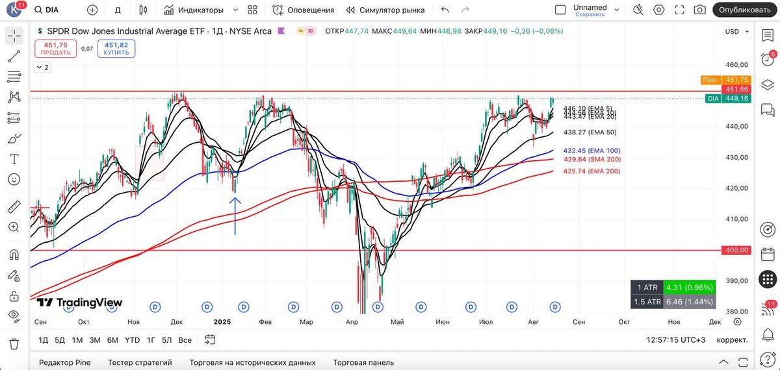Undo the last chart action
Screen dimensions: 780x370
click(x=445, y=10)
